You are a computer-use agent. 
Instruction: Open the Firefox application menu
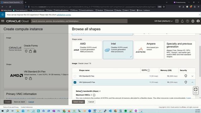[198, 7]
